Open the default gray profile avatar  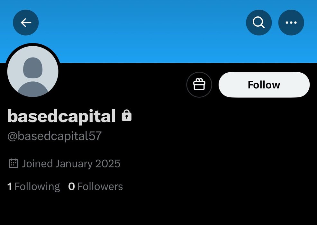(x=33, y=71)
